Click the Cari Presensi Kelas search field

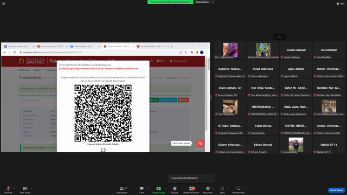38,100
